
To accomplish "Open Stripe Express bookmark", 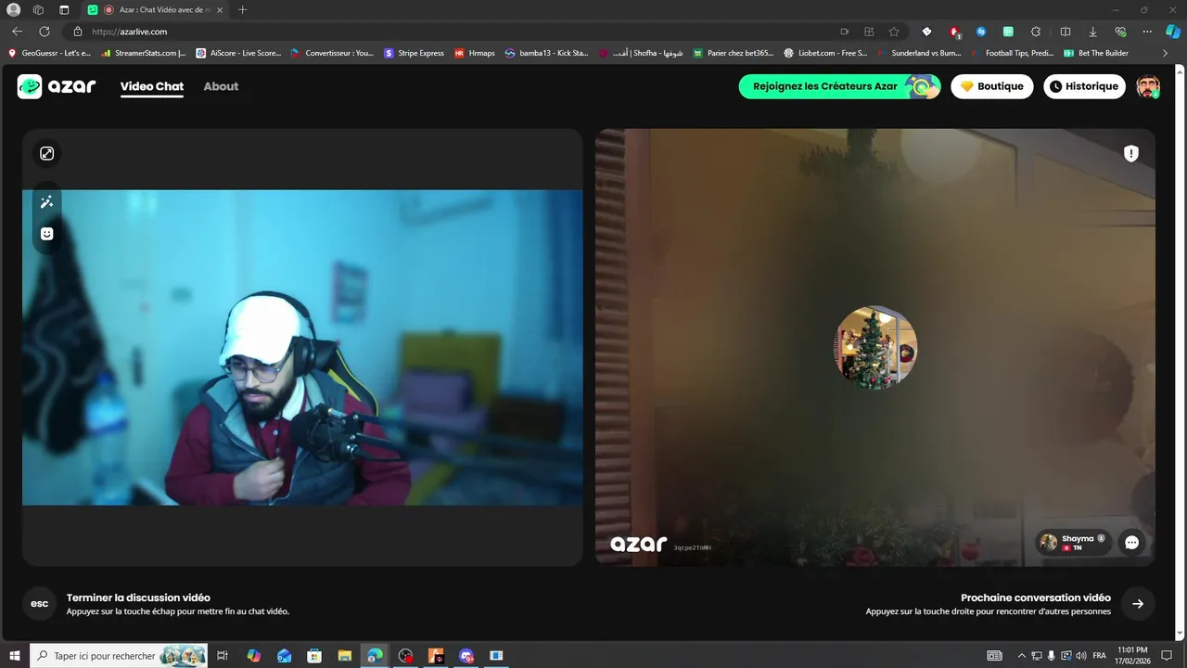I will tap(415, 53).
